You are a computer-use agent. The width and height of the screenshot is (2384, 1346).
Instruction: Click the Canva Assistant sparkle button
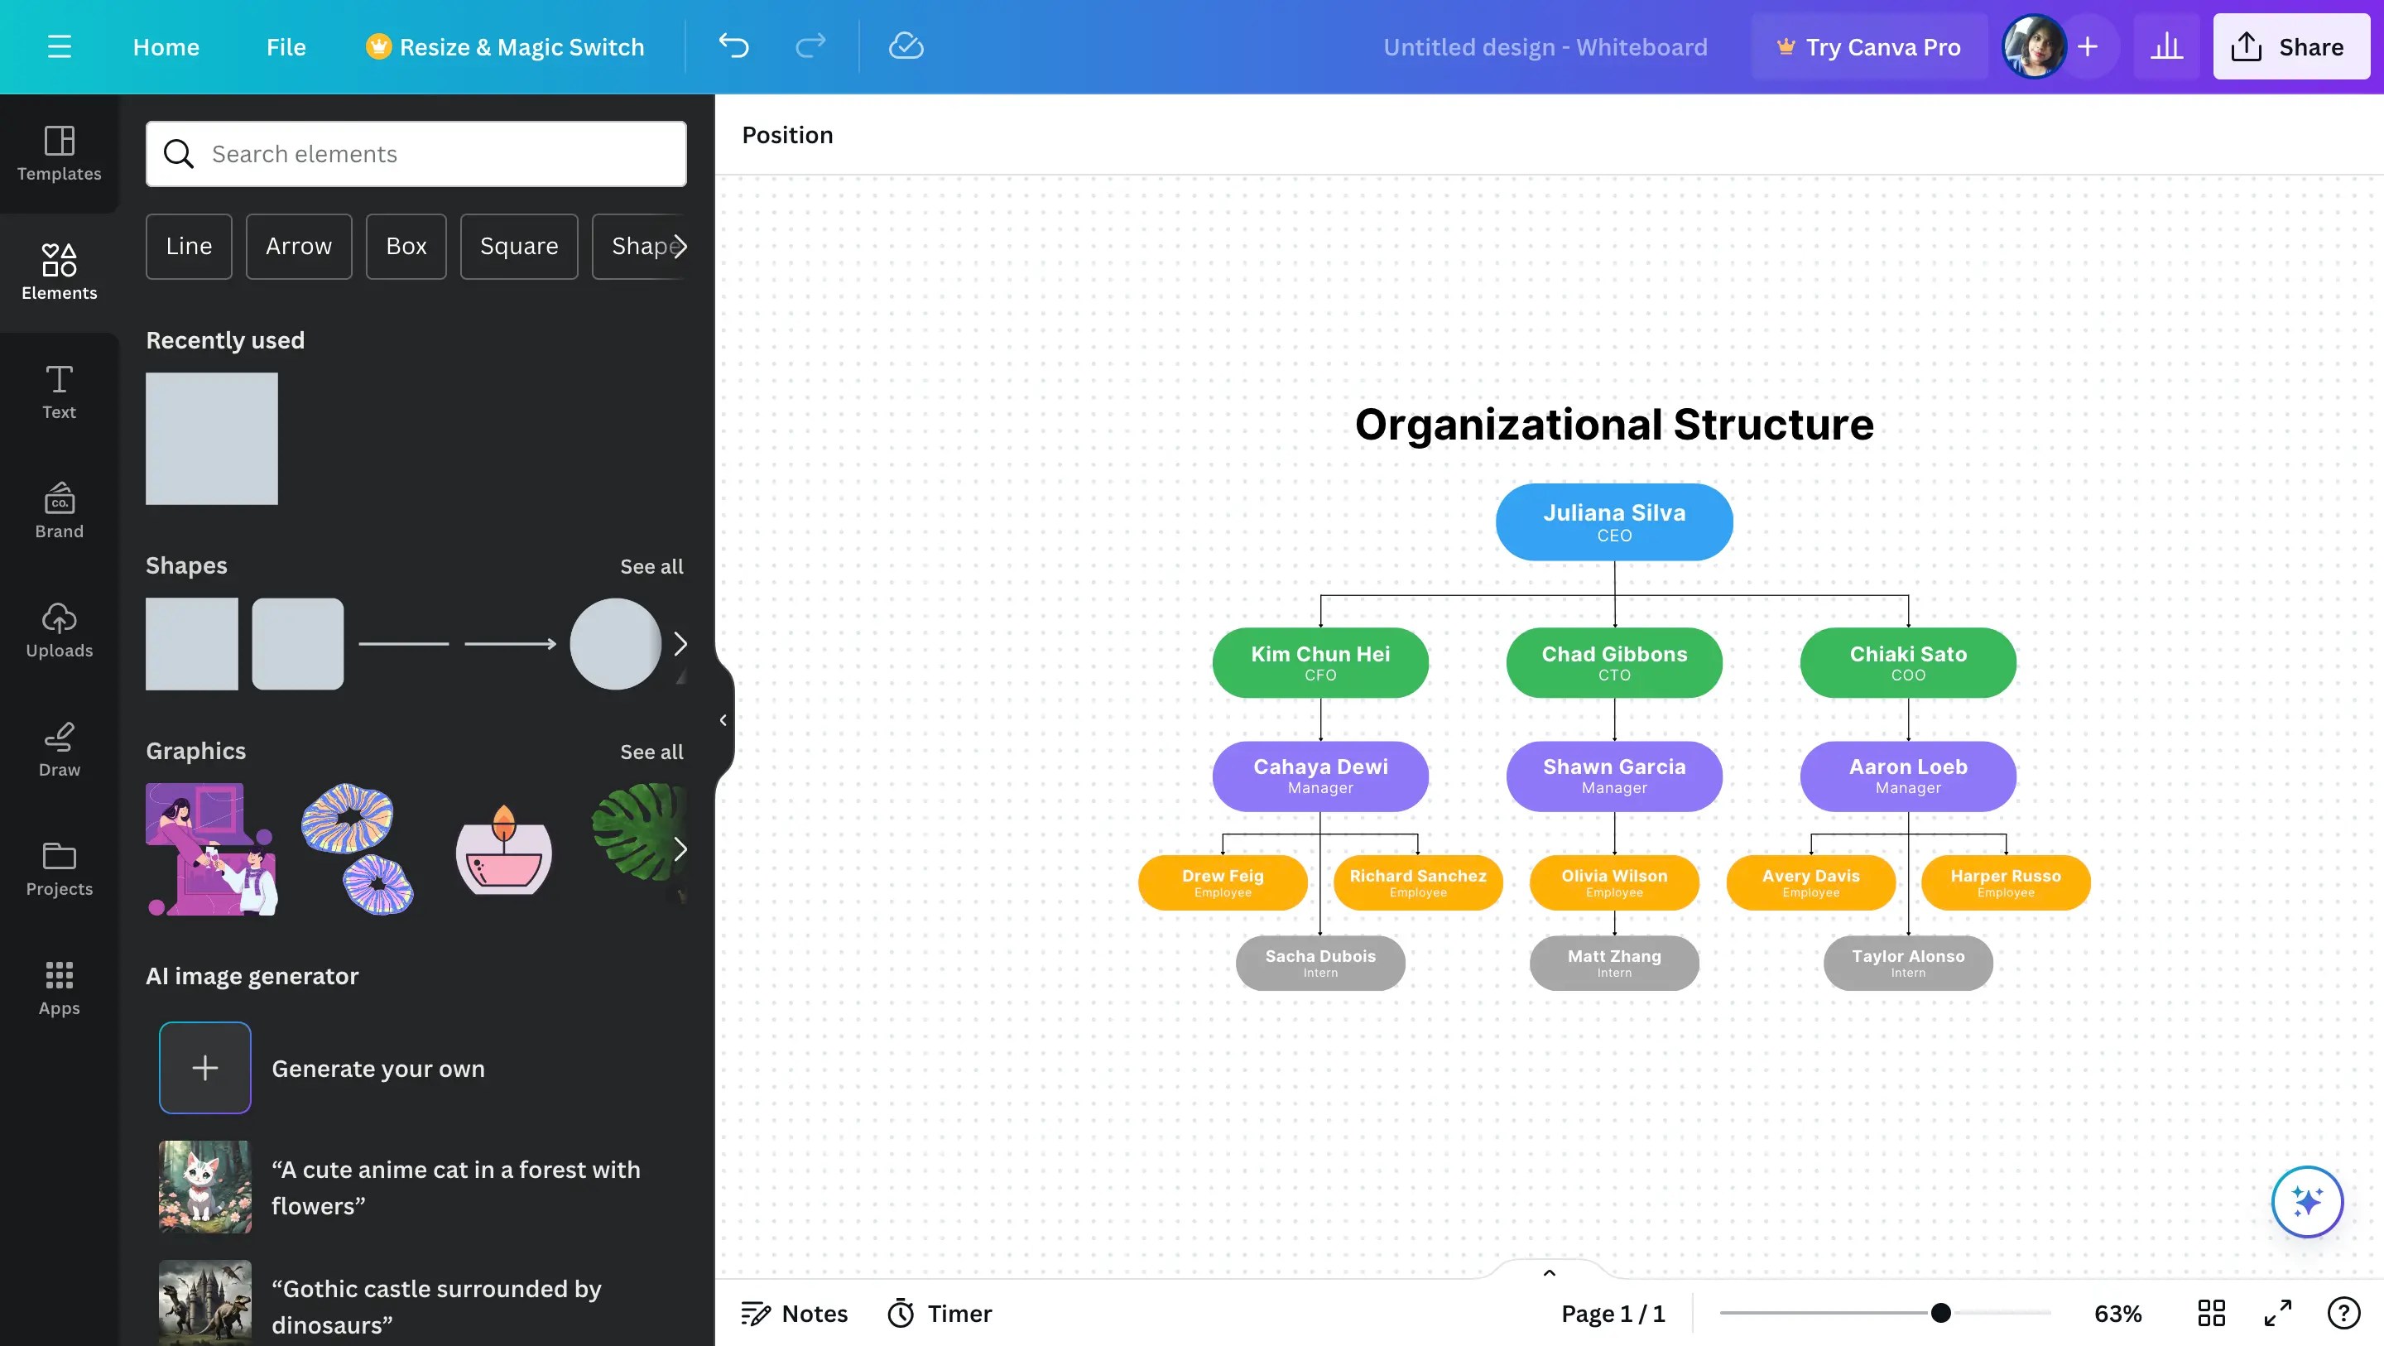(x=2306, y=1202)
